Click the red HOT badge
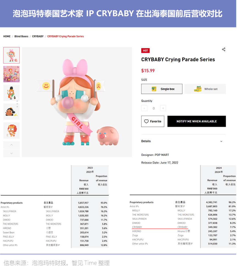The width and height of the screenshot is (237, 270). [x=145, y=51]
